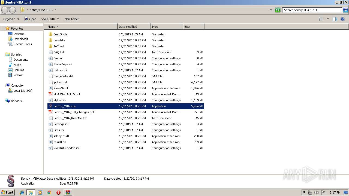
Task: Click the search magnifier icon
Action: tap(345, 10)
